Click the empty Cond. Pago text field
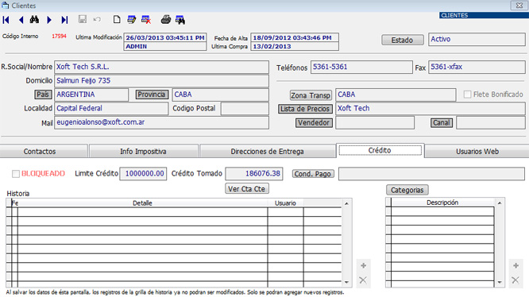 [431, 174]
